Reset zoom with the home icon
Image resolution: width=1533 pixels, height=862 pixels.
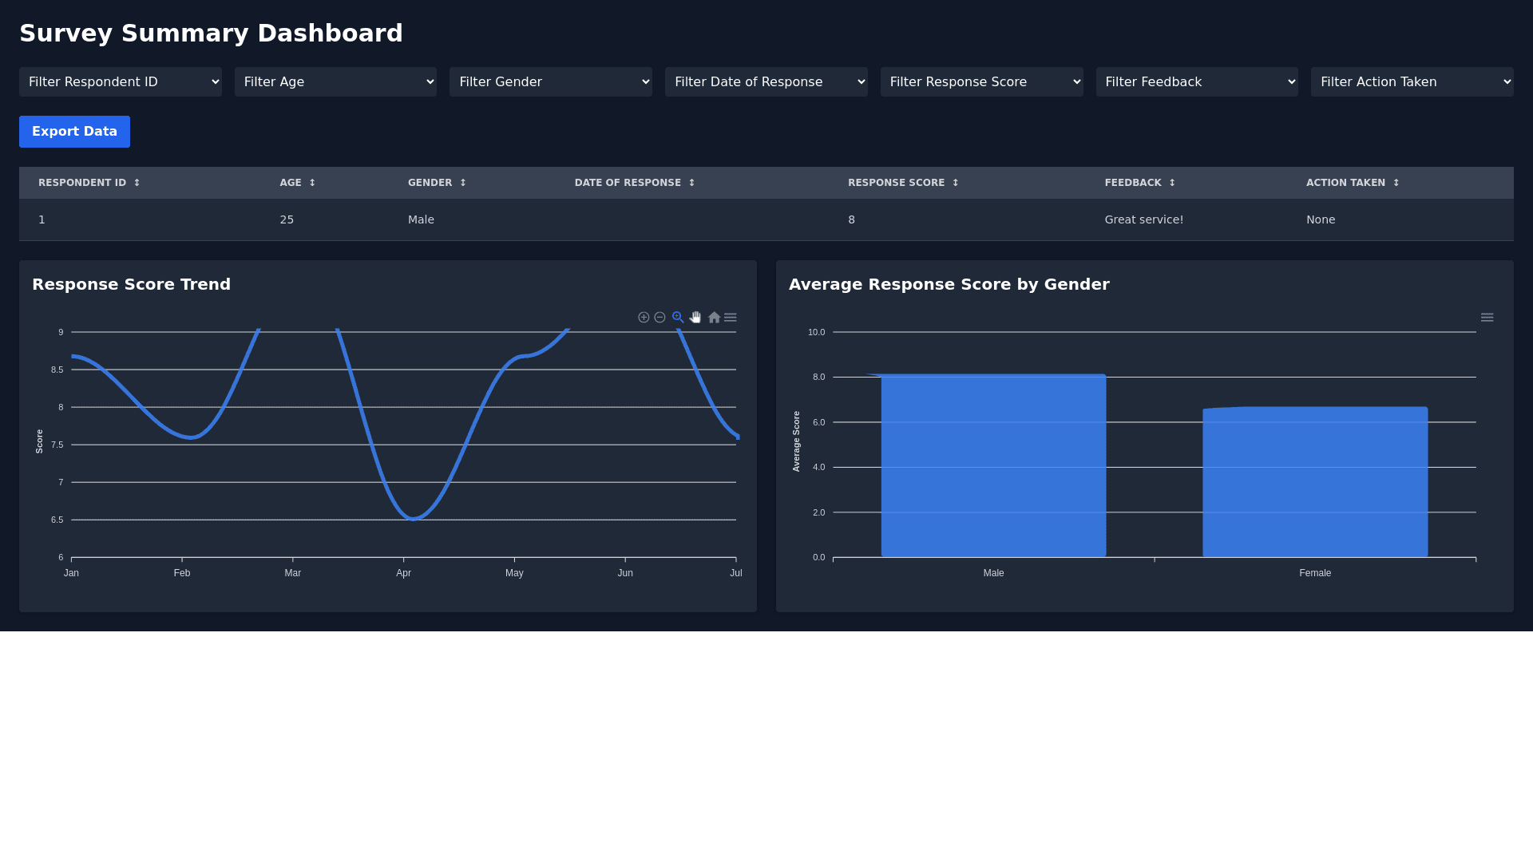pos(714,318)
